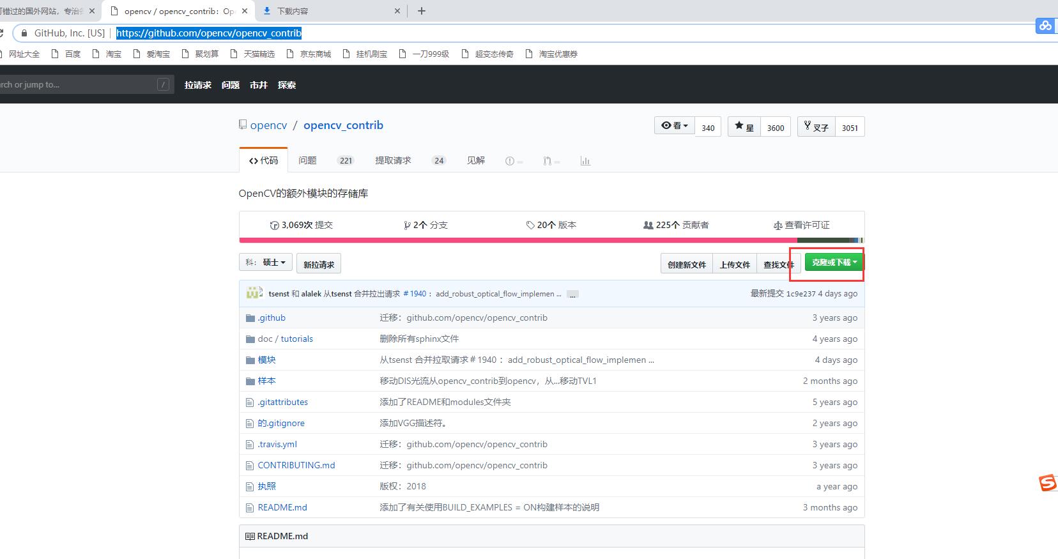Close the 下载内容 tab

point(397,11)
